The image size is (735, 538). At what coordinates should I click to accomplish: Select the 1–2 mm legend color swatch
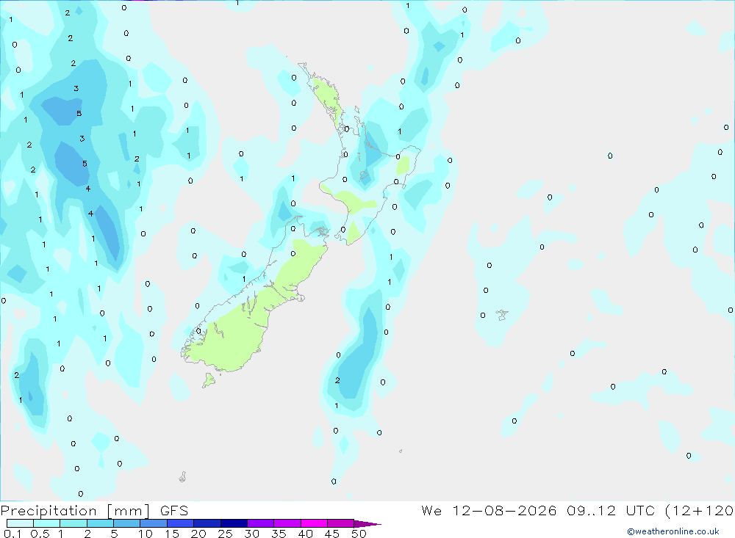click(x=73, y=523)
